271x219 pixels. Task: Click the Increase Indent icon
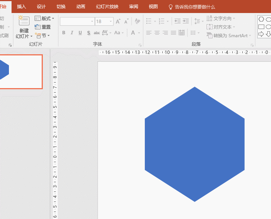186,22
